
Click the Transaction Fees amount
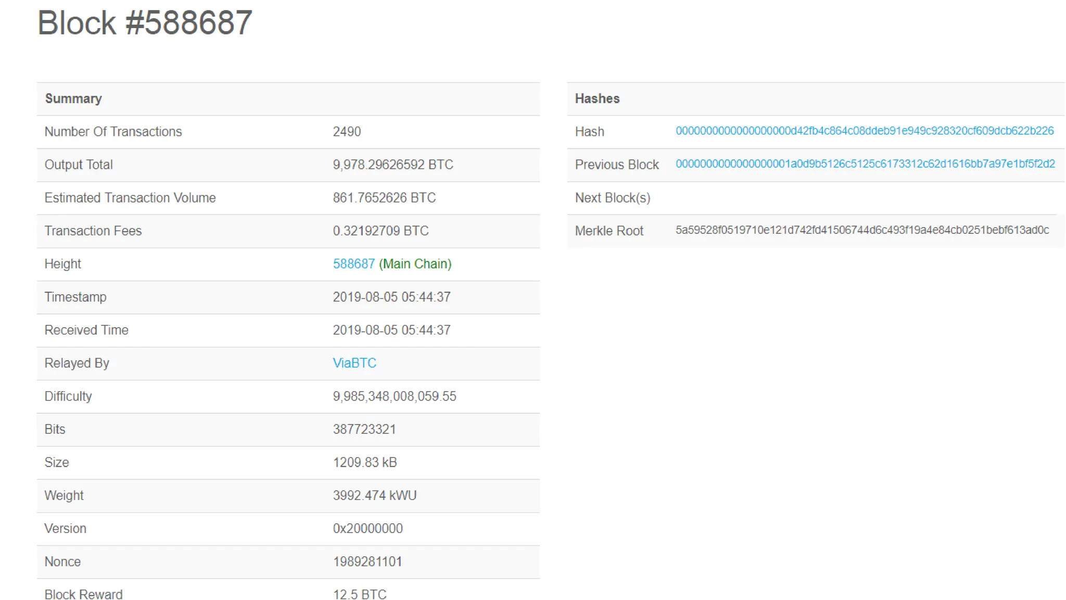coord(380,231)
